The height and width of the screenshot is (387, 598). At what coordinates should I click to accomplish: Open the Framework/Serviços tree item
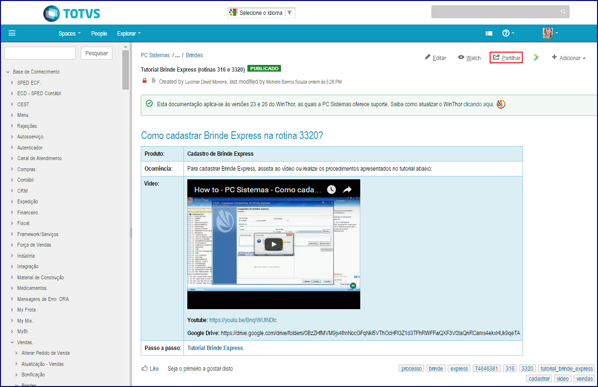pos(38,234)
